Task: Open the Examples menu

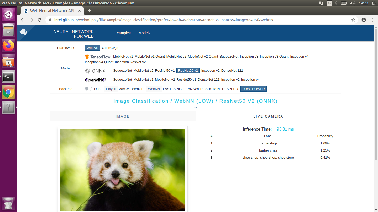Action: [123, 33]
